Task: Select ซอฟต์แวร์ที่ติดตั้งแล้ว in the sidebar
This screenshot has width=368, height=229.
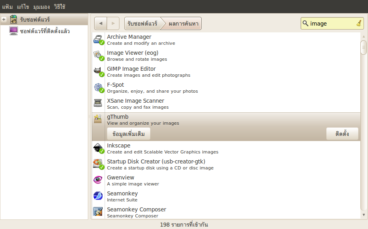Action: click(x=44, y=31)
